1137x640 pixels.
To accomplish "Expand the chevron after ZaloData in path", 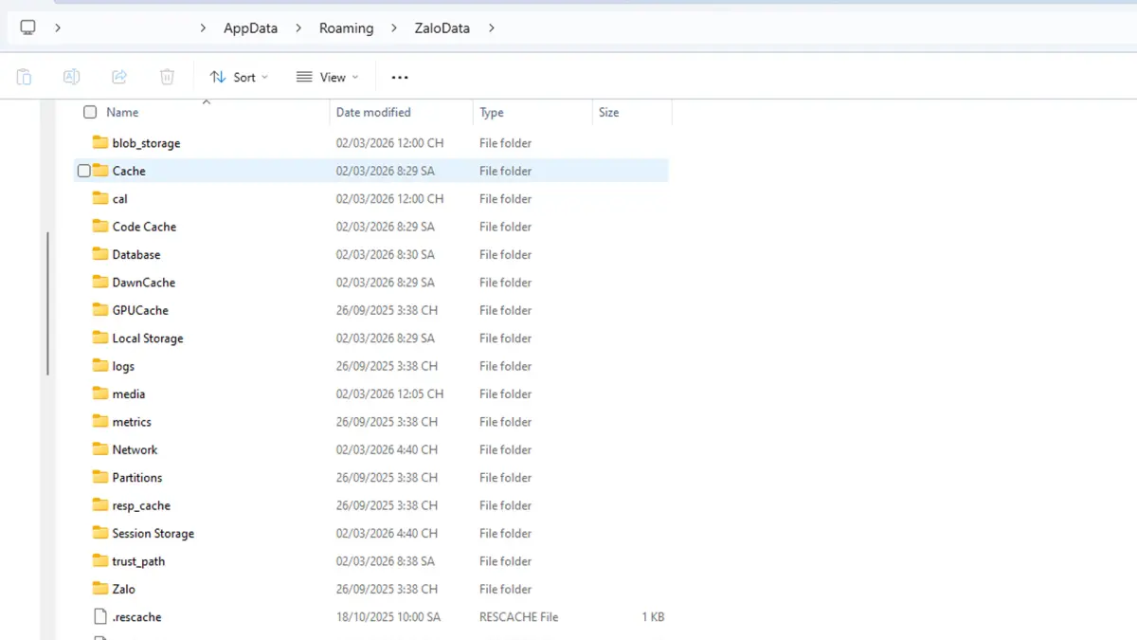I will pos(491,27).
